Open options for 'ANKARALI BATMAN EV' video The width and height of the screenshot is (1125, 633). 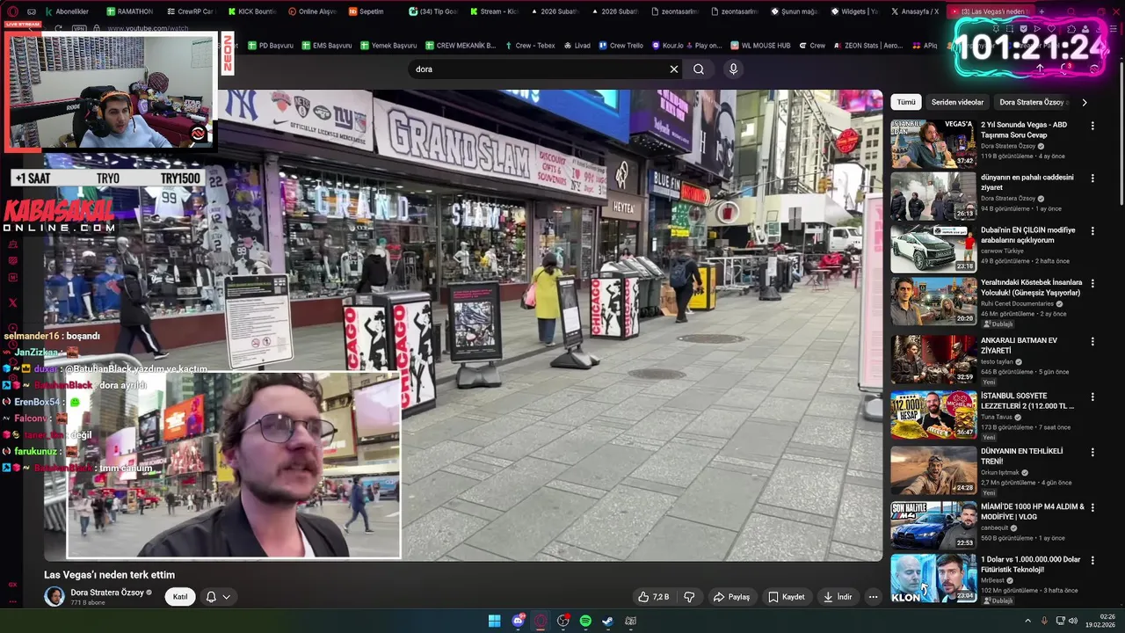pyautogui.click(x=1092, y=341)
